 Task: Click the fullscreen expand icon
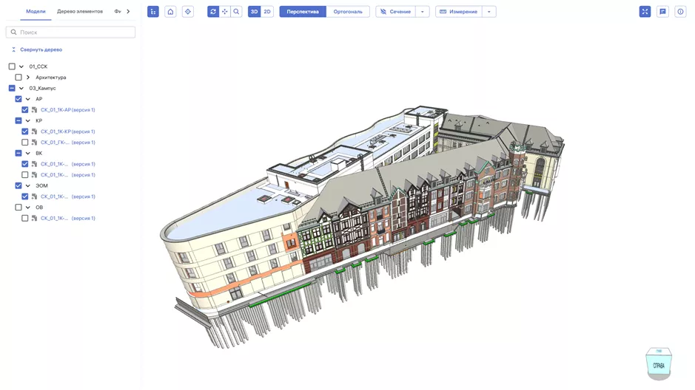(x=645, y=12)
